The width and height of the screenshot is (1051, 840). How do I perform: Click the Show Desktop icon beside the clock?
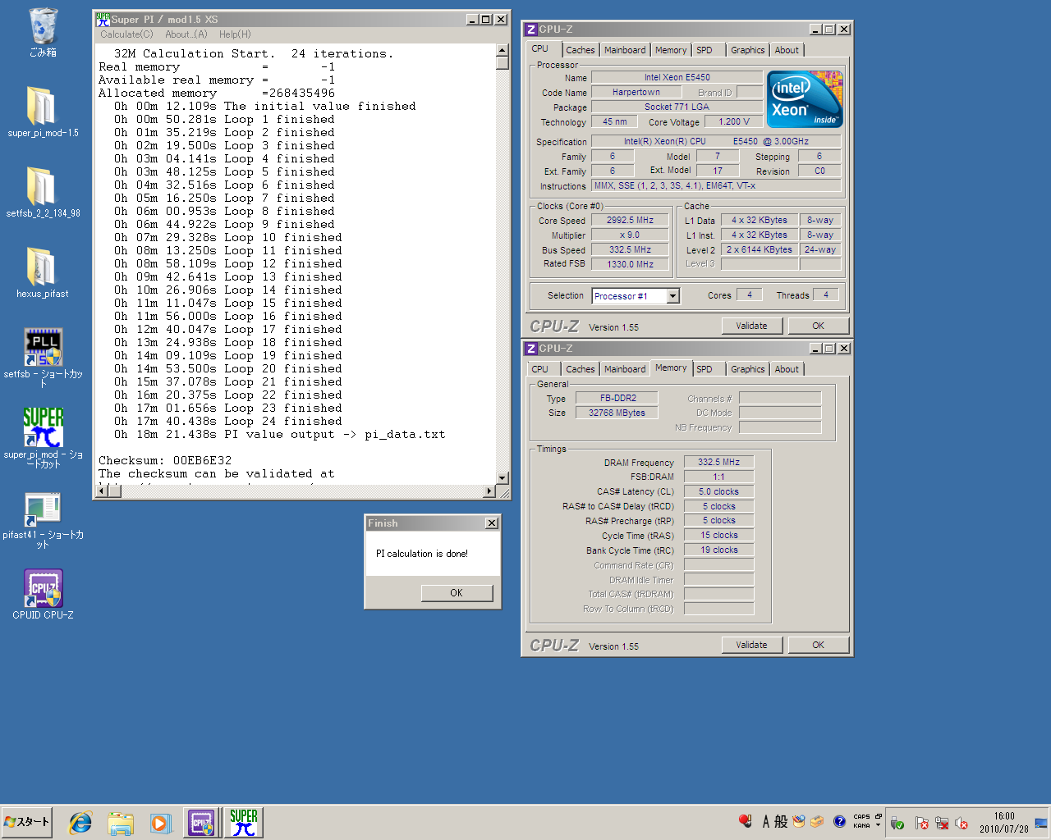(1041, 823)
